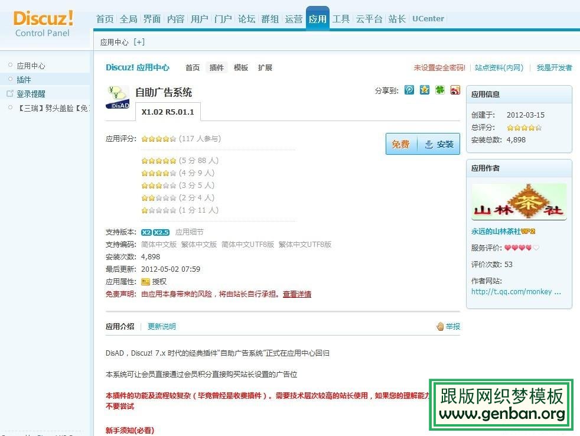The height and width of the screenshot is (436, 580).
Task: Share to QZone using the star icon
Action: 425,90
